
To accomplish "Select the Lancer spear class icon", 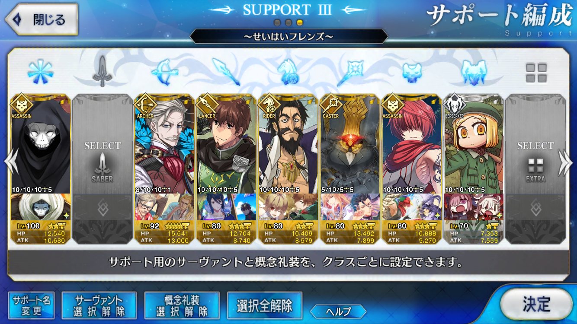I will (x=226, y=72).
